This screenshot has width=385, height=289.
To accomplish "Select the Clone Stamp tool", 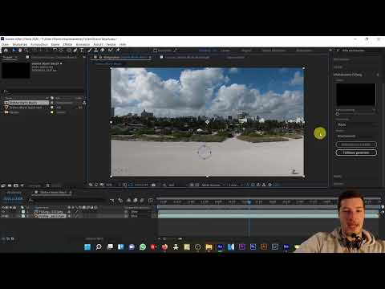I will [96, 51].
